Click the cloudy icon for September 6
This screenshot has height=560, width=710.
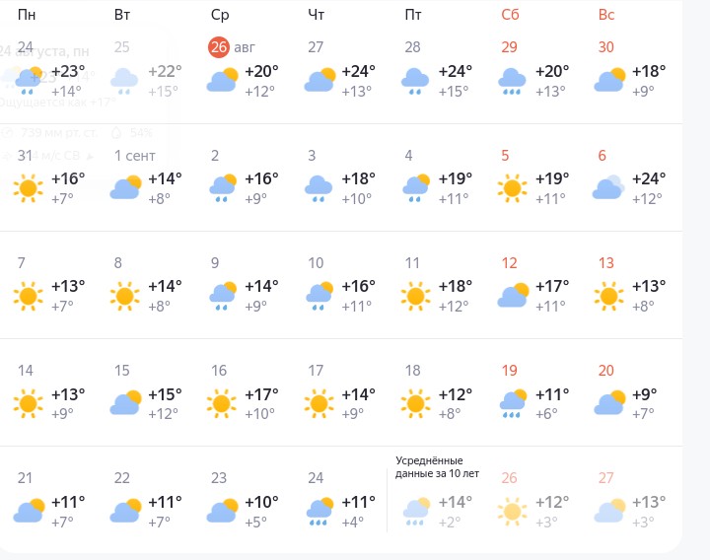(608, 187)
